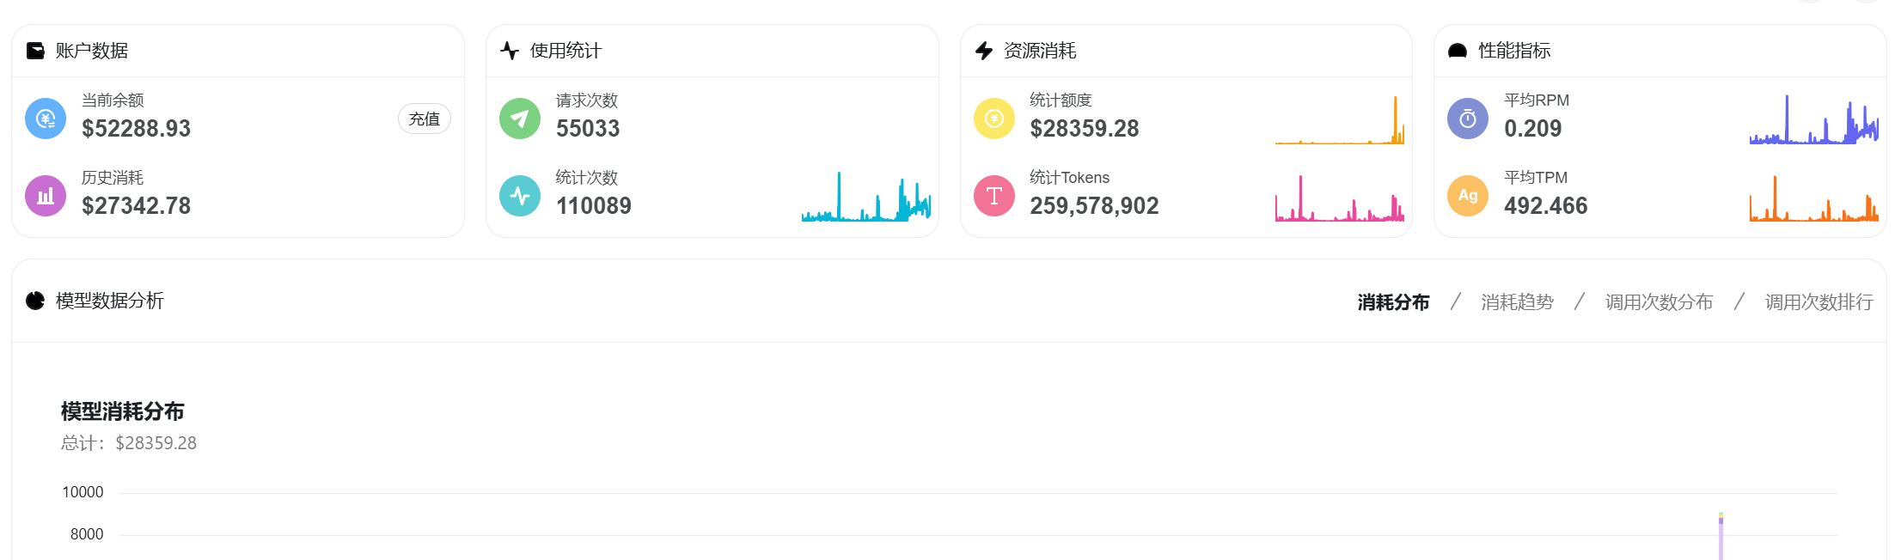Viewport: 1895px width, 560px height.
Task: Click the orange 统计额度 sparkline chart
Action: point(1340,119)
